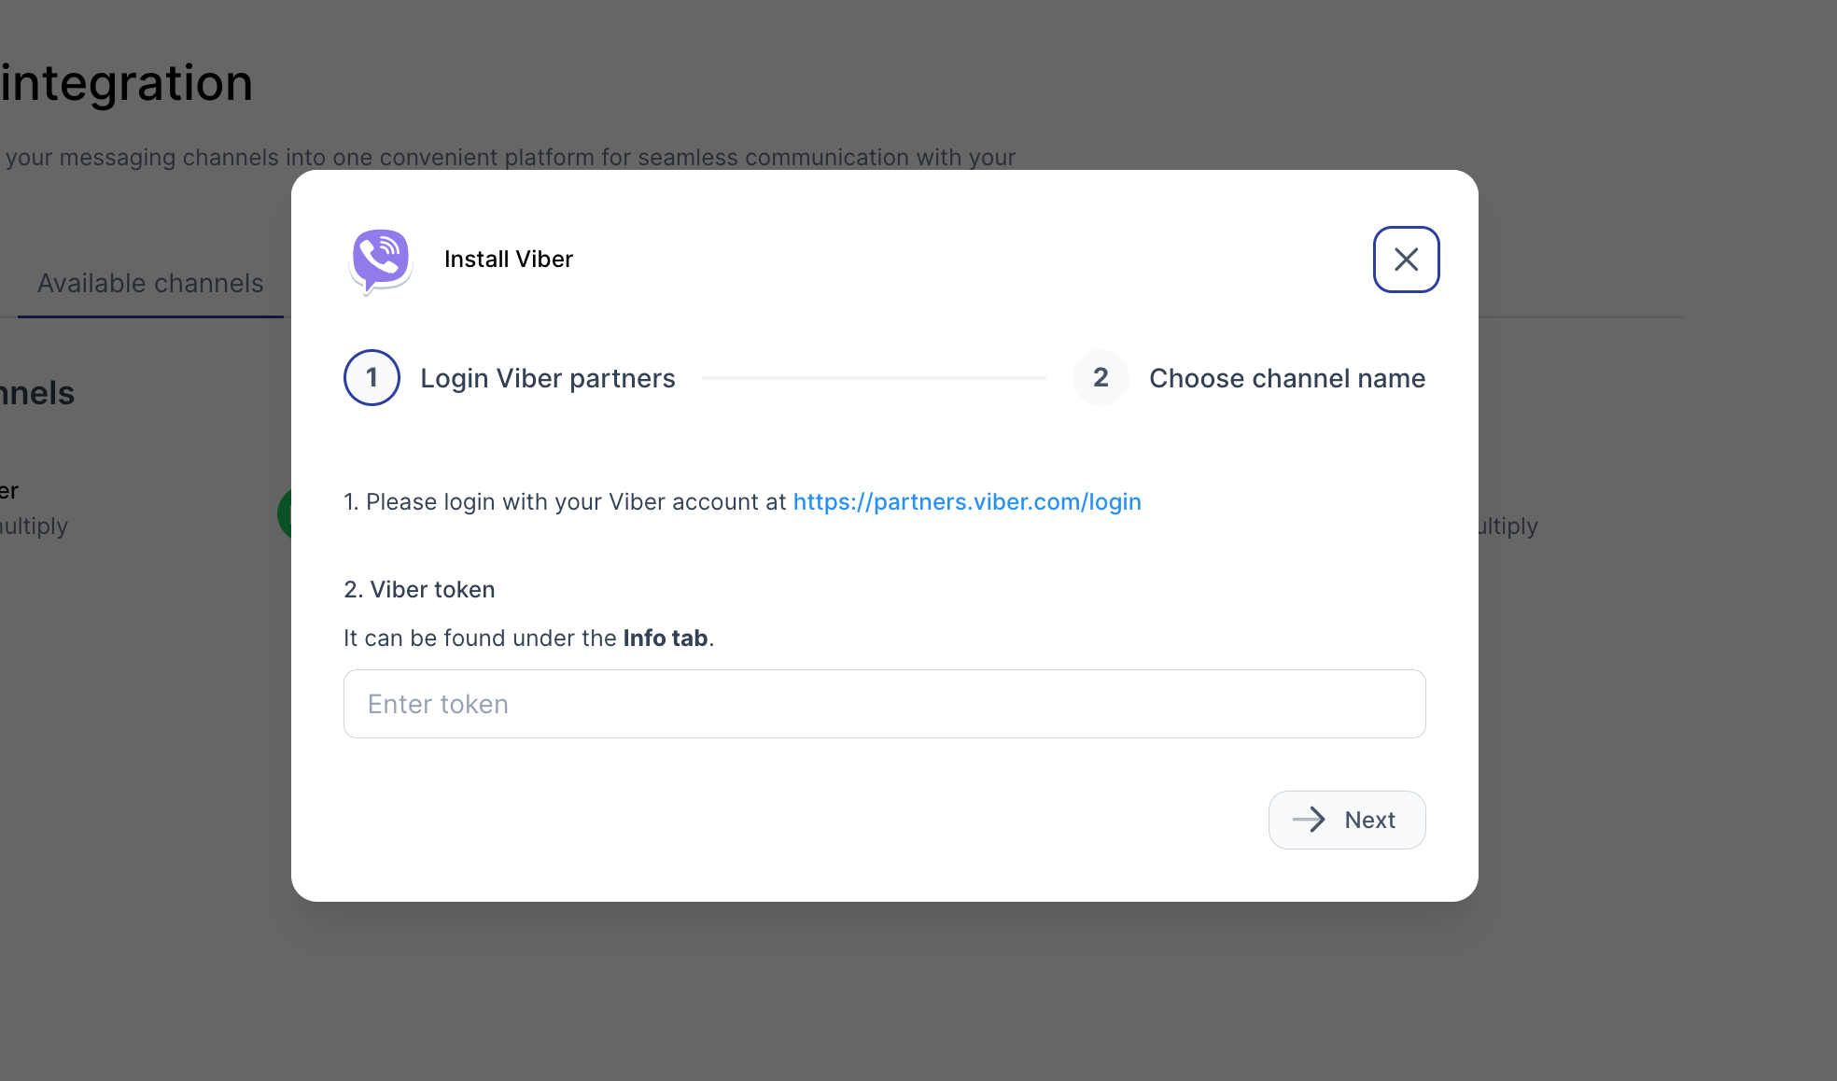Image resolution: width=1837 pixels, height=1081 pixels.
Task: Click the bold Info tab text
Action: (665, 639)
